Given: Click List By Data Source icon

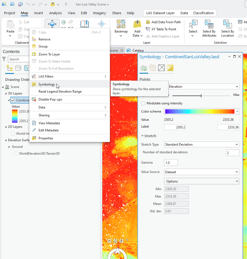Looking at the screenshot, I should click(x=18, y=68).
